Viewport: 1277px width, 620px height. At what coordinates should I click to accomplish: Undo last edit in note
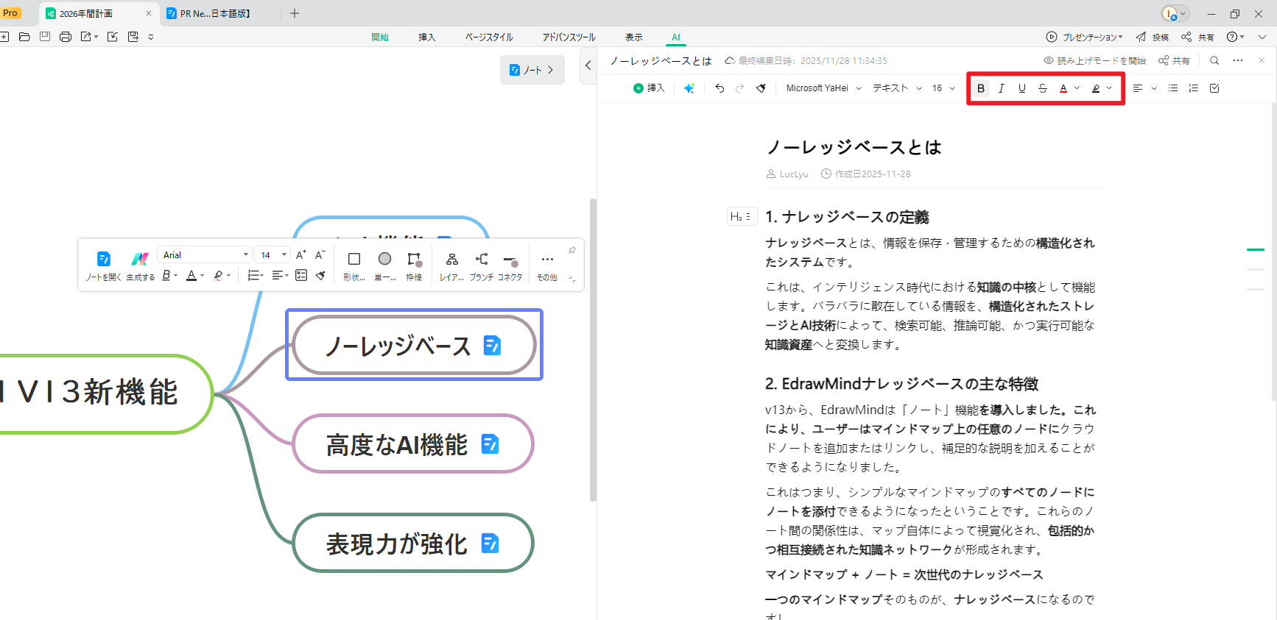coord(720,88)
